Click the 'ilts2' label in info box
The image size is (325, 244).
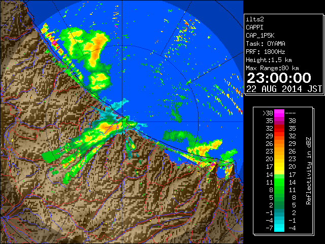coord(255,19)
